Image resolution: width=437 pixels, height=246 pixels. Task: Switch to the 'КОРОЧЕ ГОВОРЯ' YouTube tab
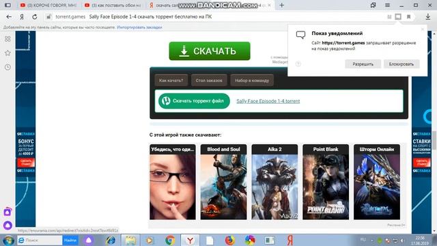(x=48, y=5)
